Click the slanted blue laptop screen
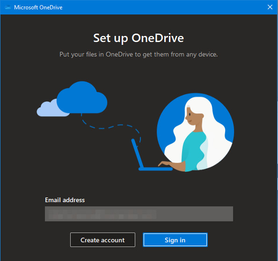 (138, 154)
